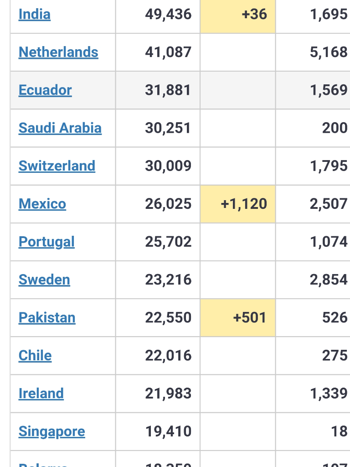
Task: Open the Mexico country link
Action: tap(42, 204)
